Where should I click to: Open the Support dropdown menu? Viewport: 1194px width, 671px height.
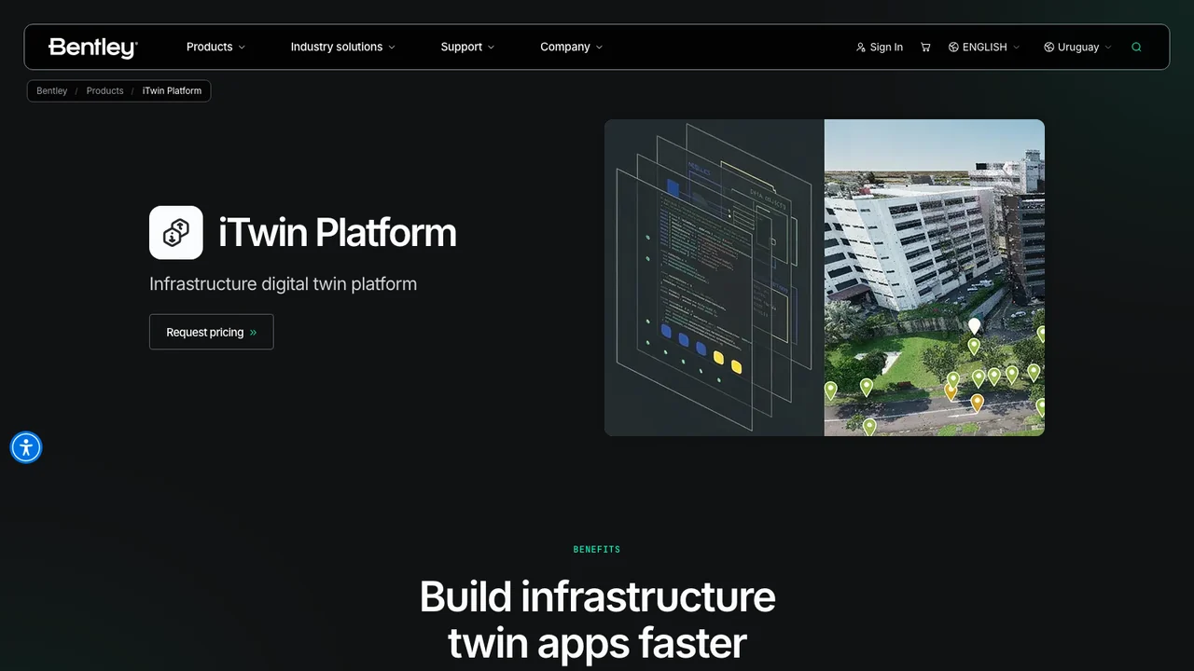[467, 47]
